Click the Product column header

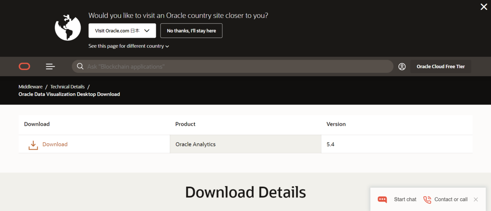pyautogui.click(x=185, y=124)
